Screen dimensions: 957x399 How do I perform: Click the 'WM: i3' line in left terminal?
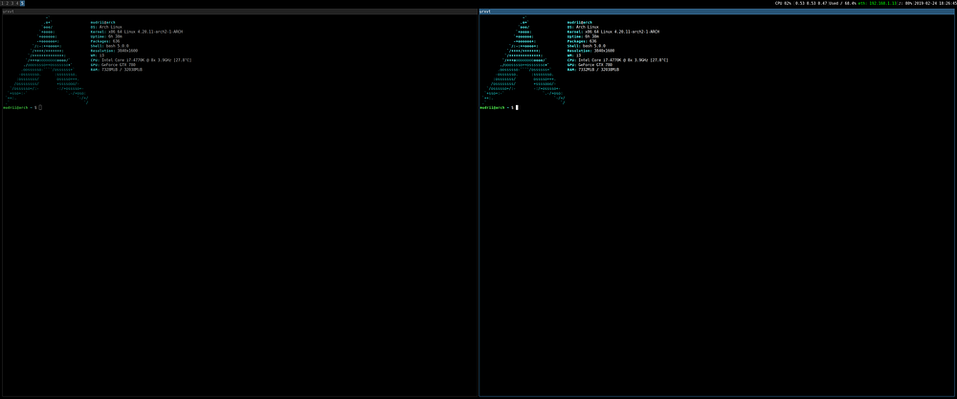(97, 55)
